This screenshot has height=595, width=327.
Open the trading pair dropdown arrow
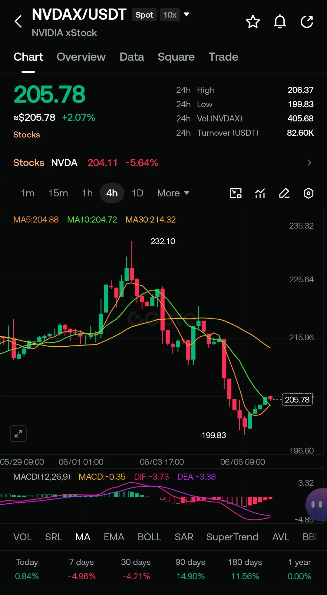(x=187, y=14)
